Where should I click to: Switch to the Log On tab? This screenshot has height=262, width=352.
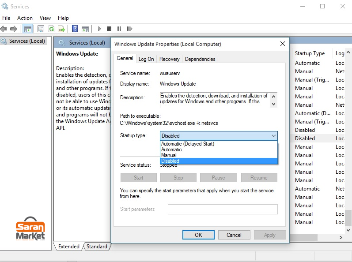[146, 59]
